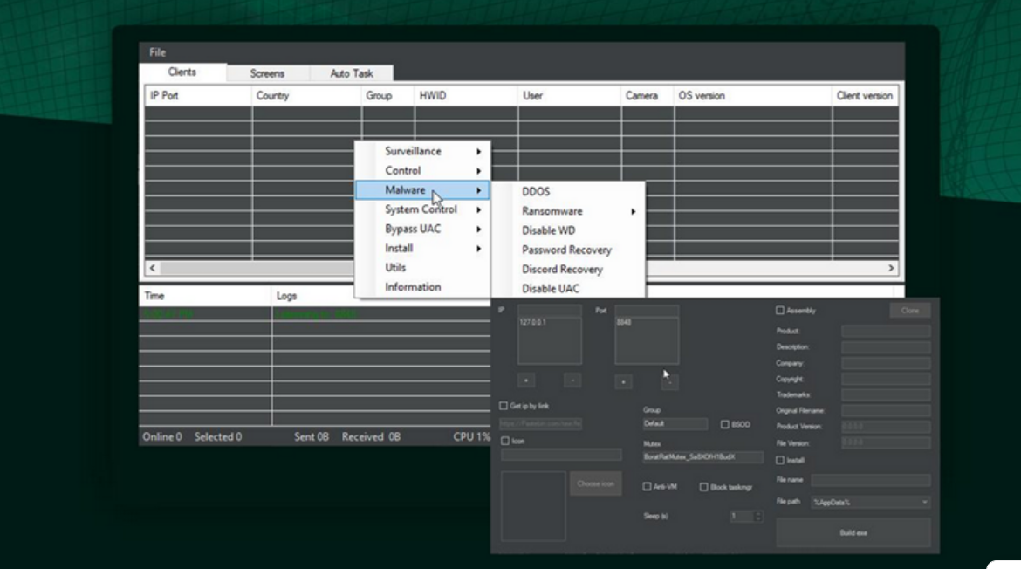Viewport: 1021px width, 569px height.
Task: Tick the Assembly checkbox
Action: [780, 311]
